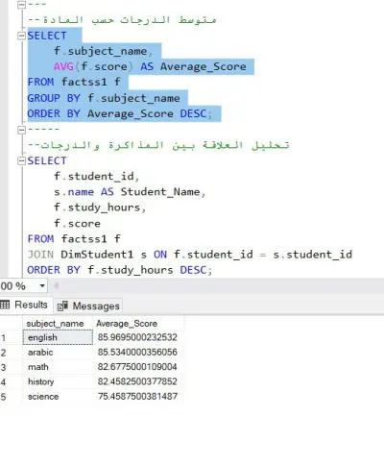Collapse the '---' comment block at top
This screenshot has height=465, width=384.
click(21, 5)
